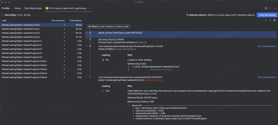Image resolution: width=278 pixels, height=125 pixels.
Task: Collapse the GlobalLeakingObject CLASS node
Action: (86, 46)
